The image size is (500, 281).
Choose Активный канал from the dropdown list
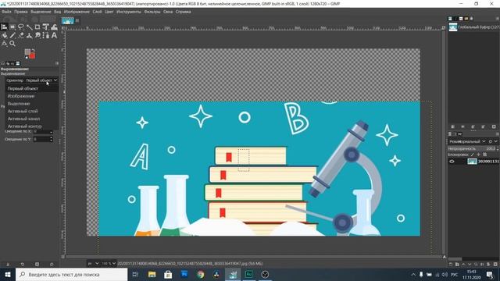32,119
